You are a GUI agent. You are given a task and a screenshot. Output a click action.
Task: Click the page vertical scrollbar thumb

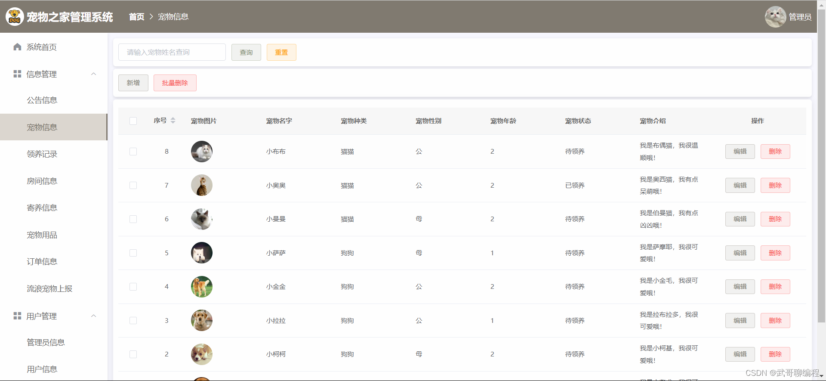[821, 166]
